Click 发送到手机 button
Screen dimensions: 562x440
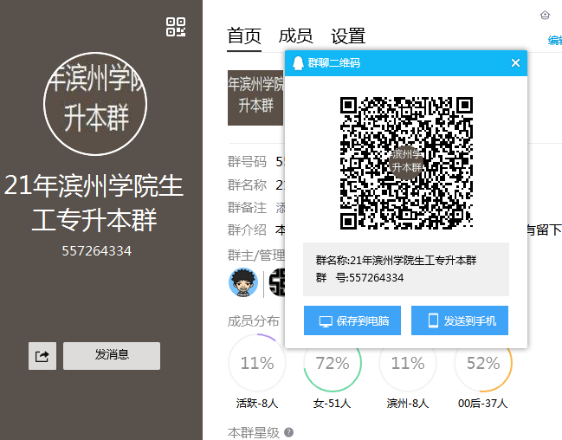pyautogui.click(x=460, y=320)
